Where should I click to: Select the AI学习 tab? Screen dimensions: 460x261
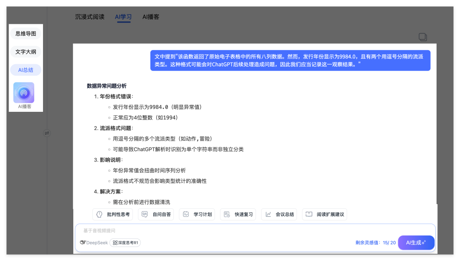tap(123, 17)
